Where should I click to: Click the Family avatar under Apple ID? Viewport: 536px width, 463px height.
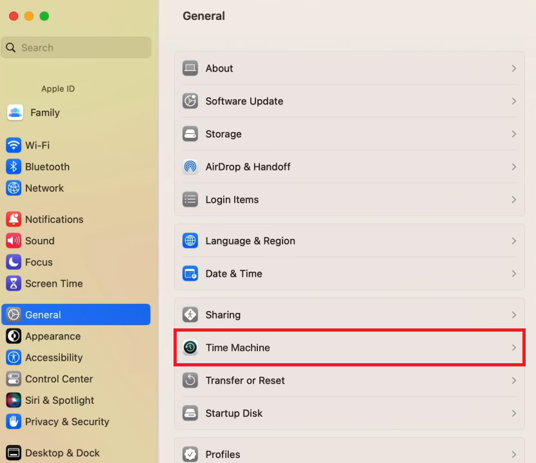[14, 112]
